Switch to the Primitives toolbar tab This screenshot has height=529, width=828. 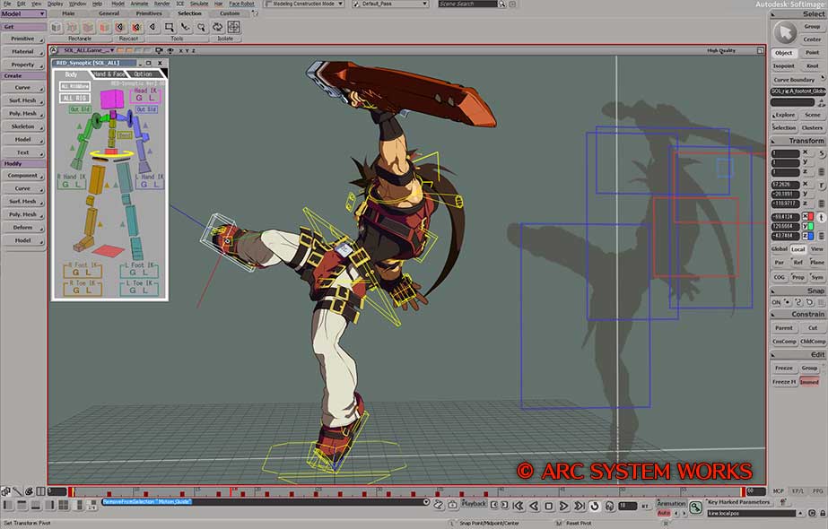pos(149,13)
